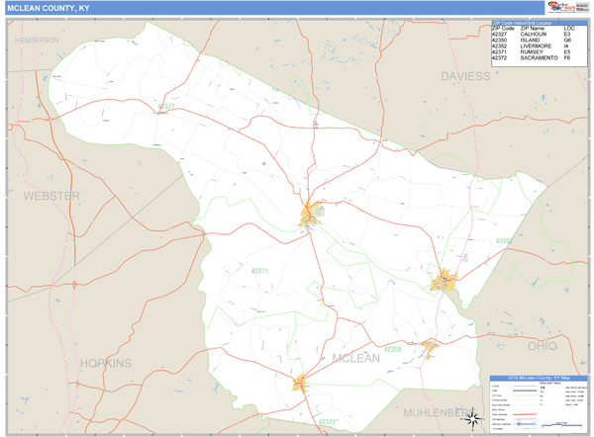Image resolution: width=594 pixels, height=437 pixels.
Task: Click 2016 McLean County legend title
Action: (x=539, y=378)
